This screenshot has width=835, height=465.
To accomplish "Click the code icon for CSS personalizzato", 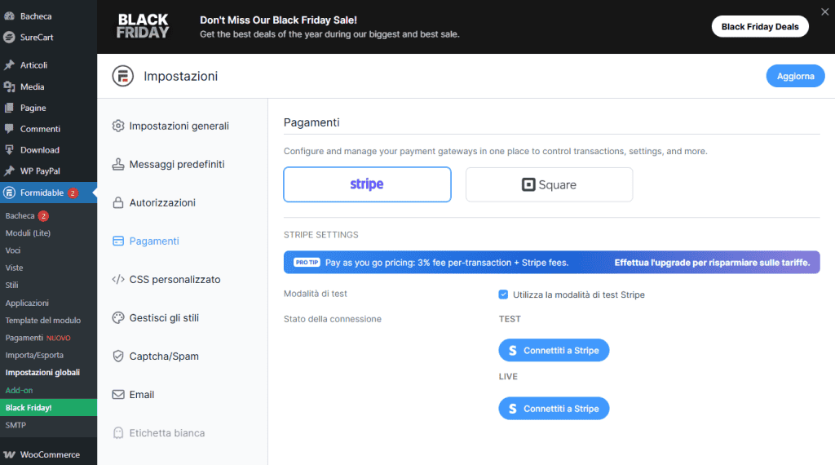I will coord(118,280).
